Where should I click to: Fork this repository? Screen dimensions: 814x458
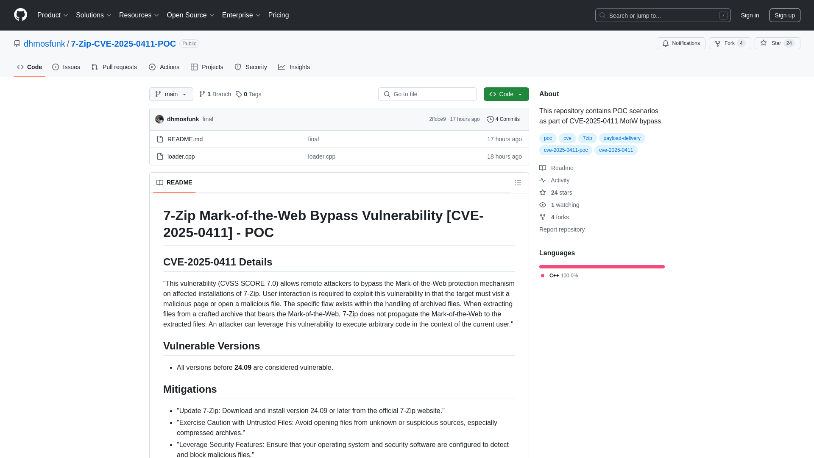730,43
